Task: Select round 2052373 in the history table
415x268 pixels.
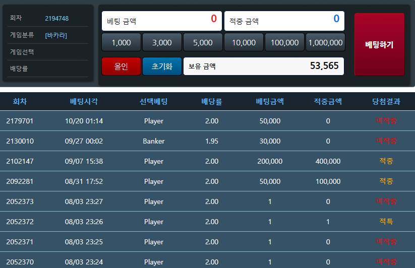Action: point(20,202)
